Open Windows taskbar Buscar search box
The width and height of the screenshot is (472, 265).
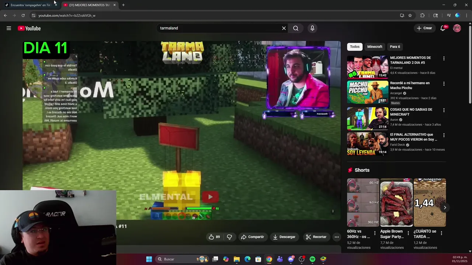click(x=183, y=259)
